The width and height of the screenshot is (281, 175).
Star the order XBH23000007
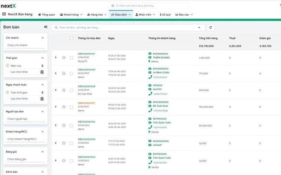coord(64,107)
